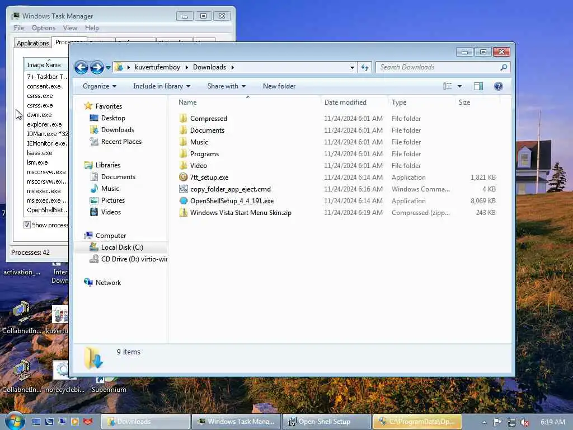The image size is (573, 430).
Task: Open the address bar history dropdown
Action: pos(352,67)
